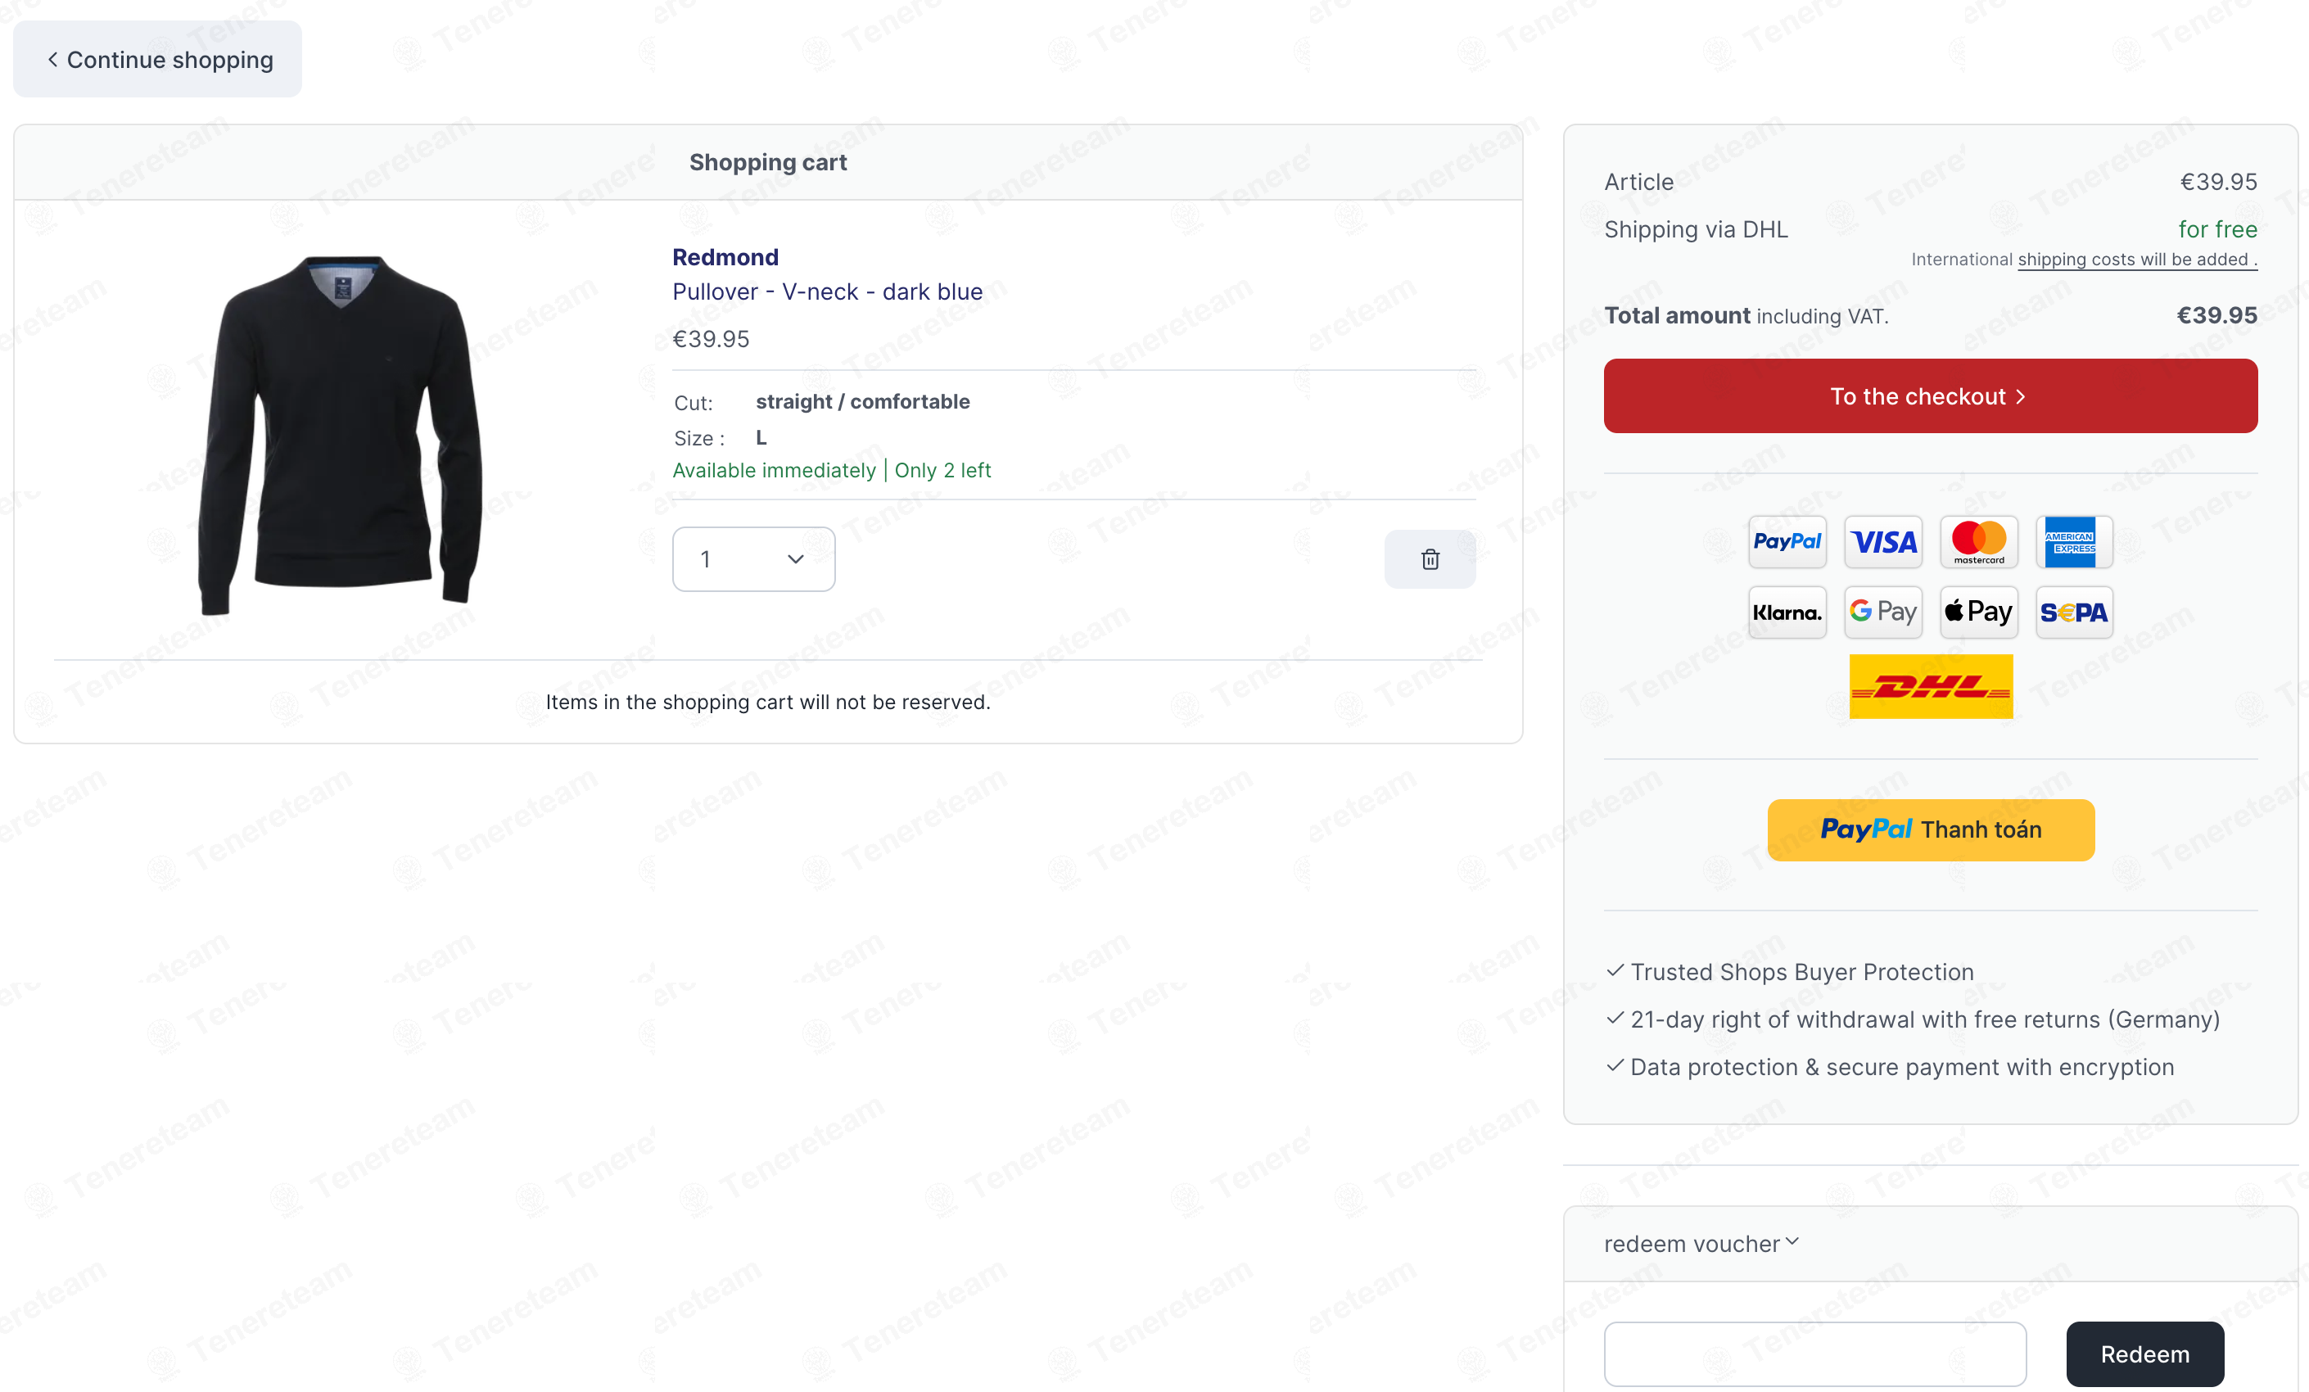Go back via Continue shopping
The width and height of the screenshot is (2309, 1392).
point(157,60)
